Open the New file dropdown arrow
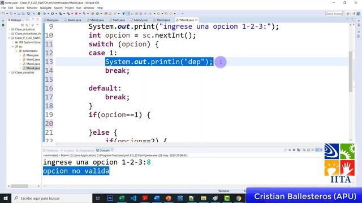Viewport: 362px width, 203px height. tap(7, 14)
